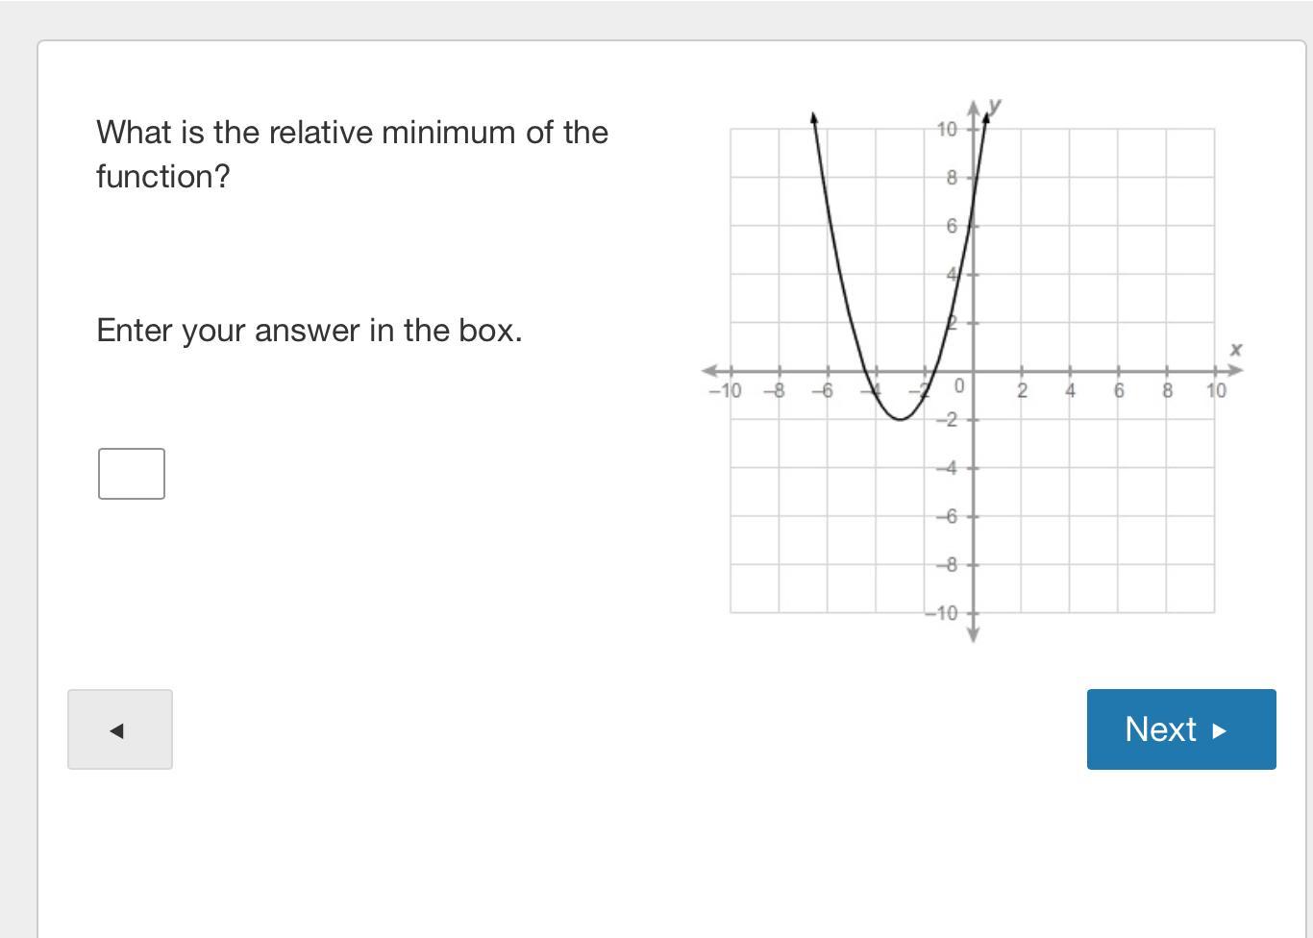Click the 2 tick label on x-axis
Image resolution: width=1313 pixels, height=938 pixels.
point(1022,391)
